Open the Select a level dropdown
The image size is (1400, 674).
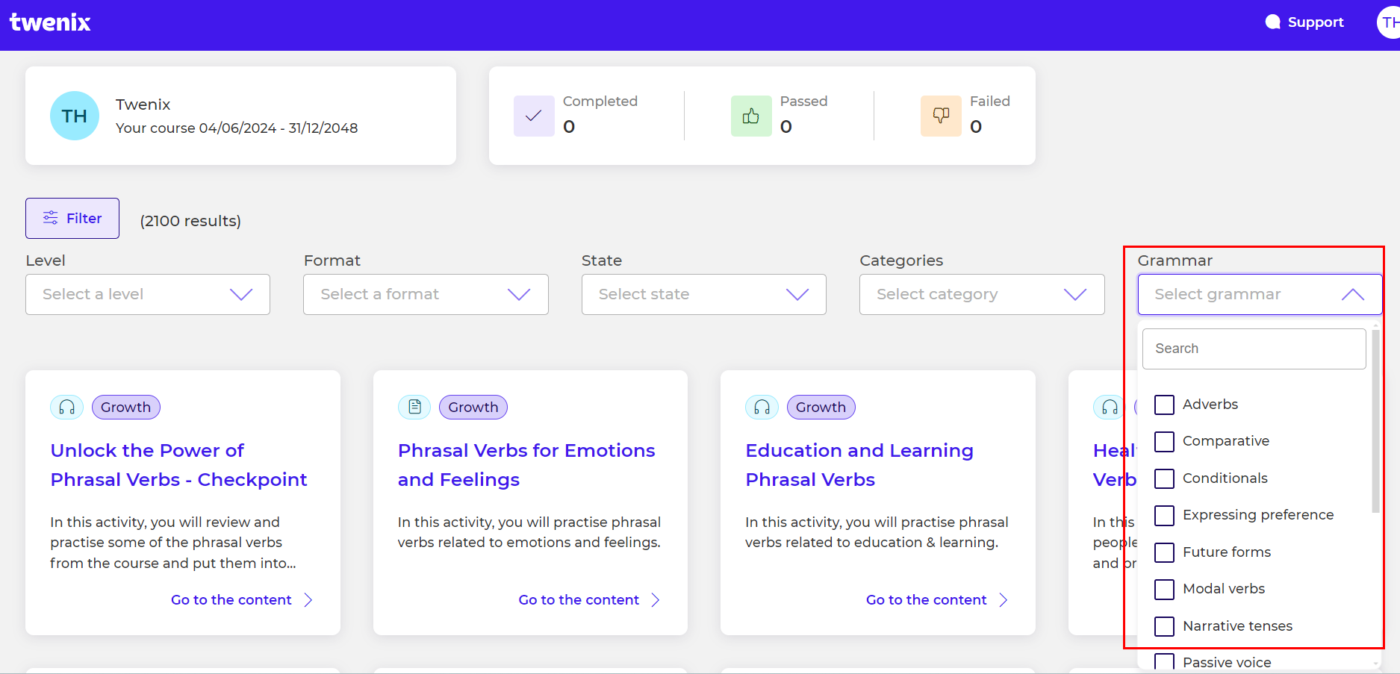point(148,294)
